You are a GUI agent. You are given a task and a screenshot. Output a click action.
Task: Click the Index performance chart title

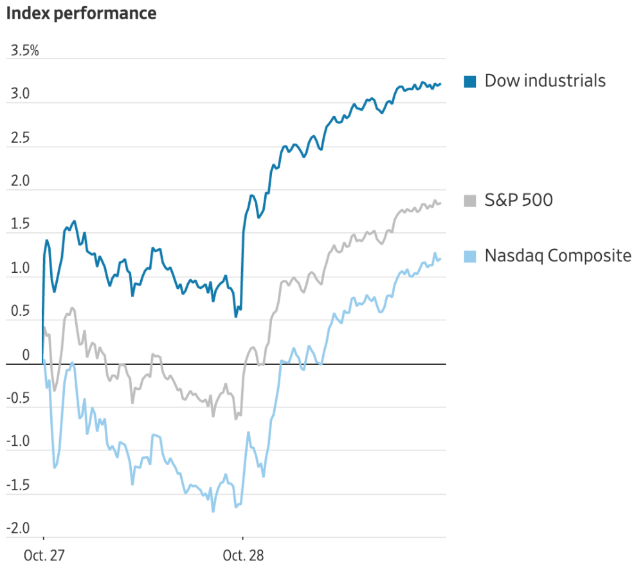tap(81, 13)
